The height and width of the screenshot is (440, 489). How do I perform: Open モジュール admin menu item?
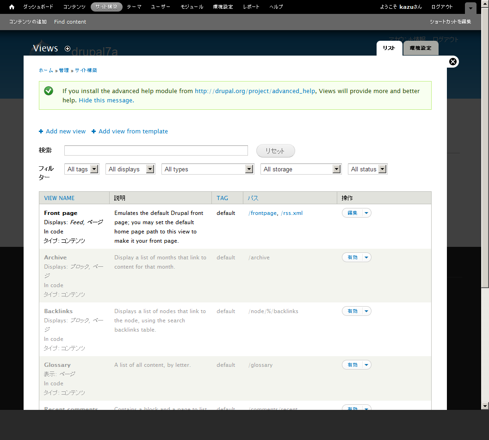point(192,7)
